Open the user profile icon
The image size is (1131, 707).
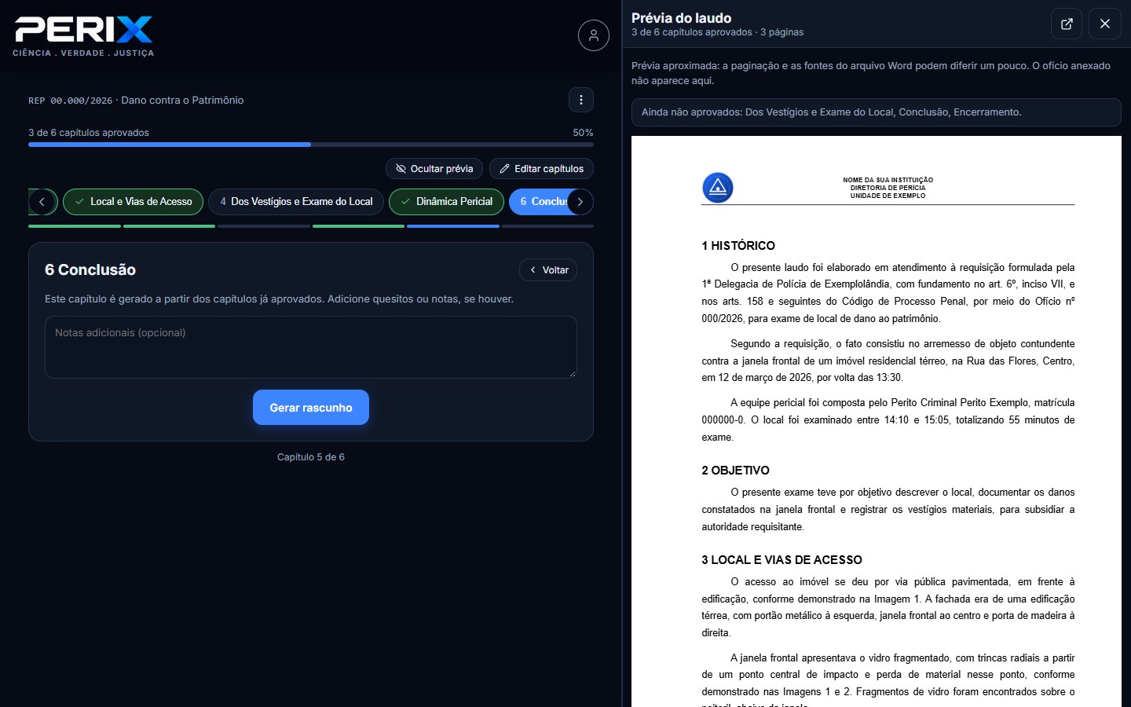[594, 35]
